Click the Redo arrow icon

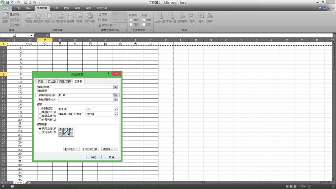(x=19, y=2)
